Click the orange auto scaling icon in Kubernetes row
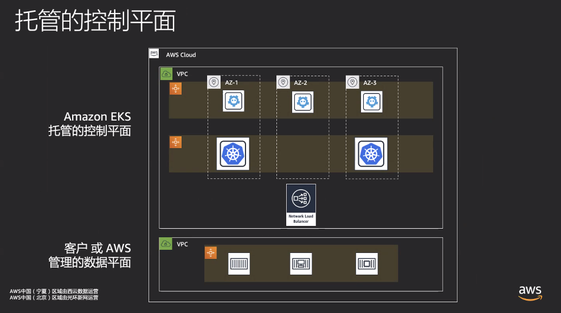Image resolution: width=561 pixels, height=313 pixels. (176, 142)
